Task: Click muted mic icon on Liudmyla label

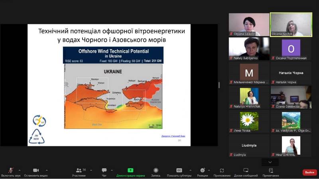Action: point(231,155)
